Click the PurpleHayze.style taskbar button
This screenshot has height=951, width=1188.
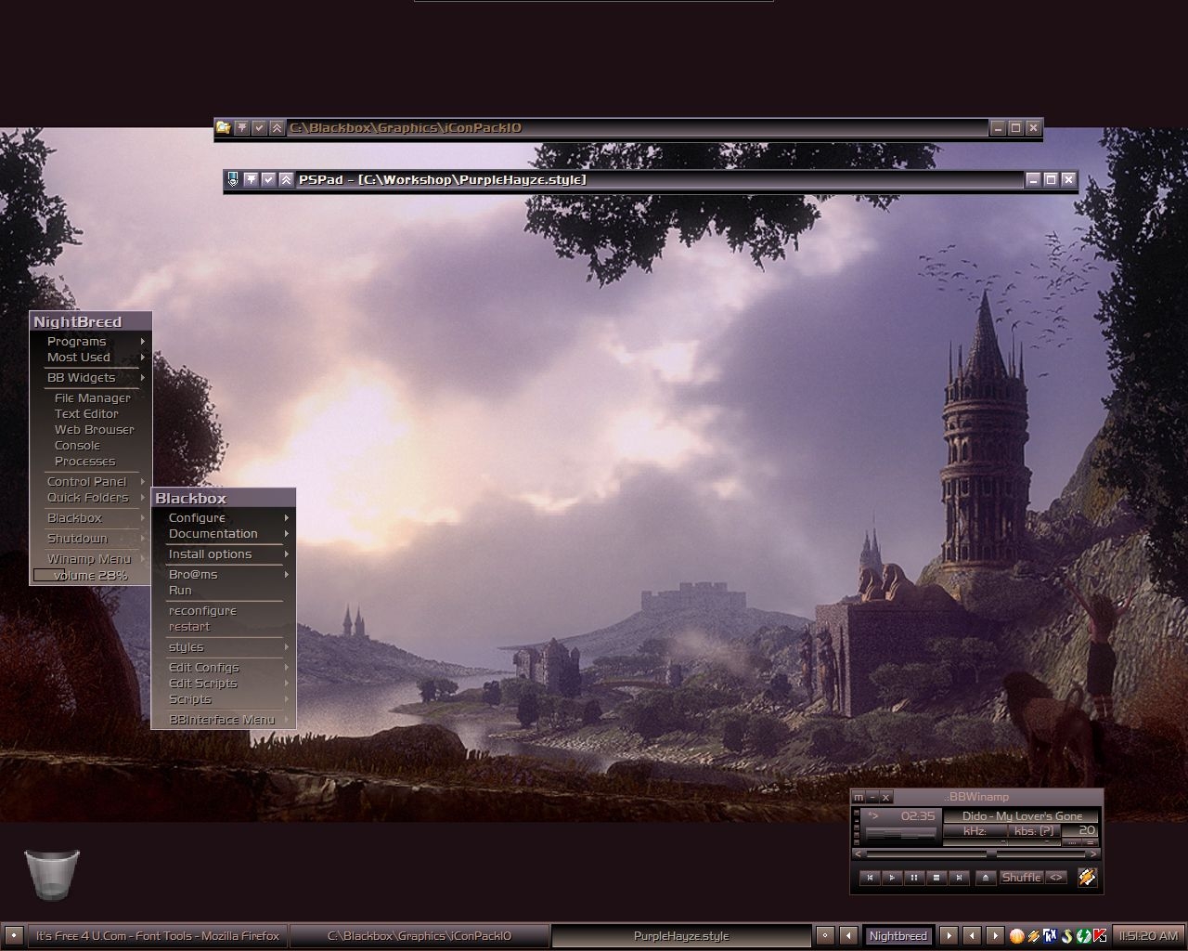click(680, 936)
